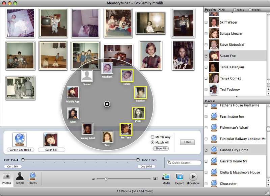Check the Skiff Wager checkbox
Image resolution: width=270 pixels, height=196 pixels.
coord(206,23)
